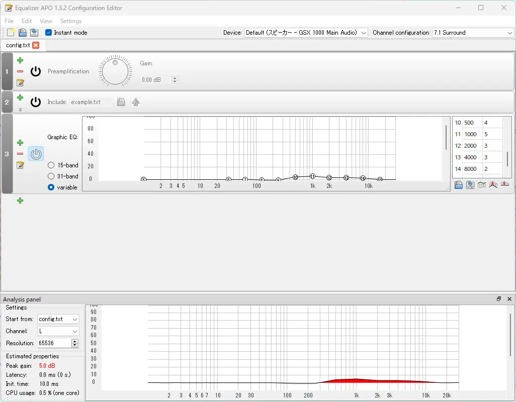Click the Preamplification gain dial
Viewport: 516px width, 402px height.
pos(115,71)
